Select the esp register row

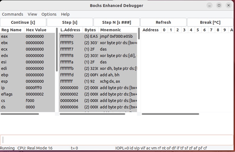pos(27,81)
